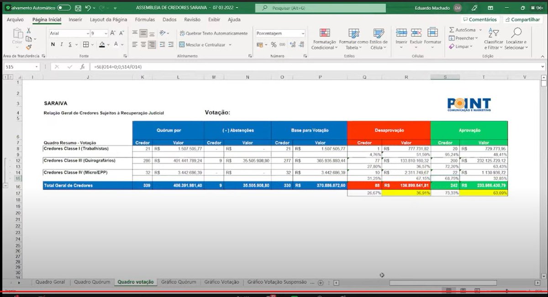Open the font color dropdown arrow
This screenshot has width=548, height=297.
click(122, 44)
